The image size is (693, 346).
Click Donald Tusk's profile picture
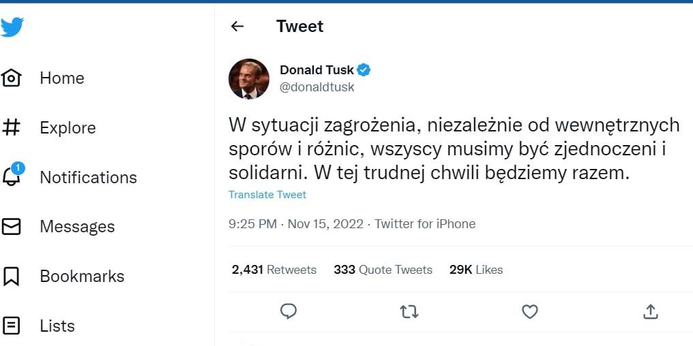pyautogui.click(x=249, y=78)
